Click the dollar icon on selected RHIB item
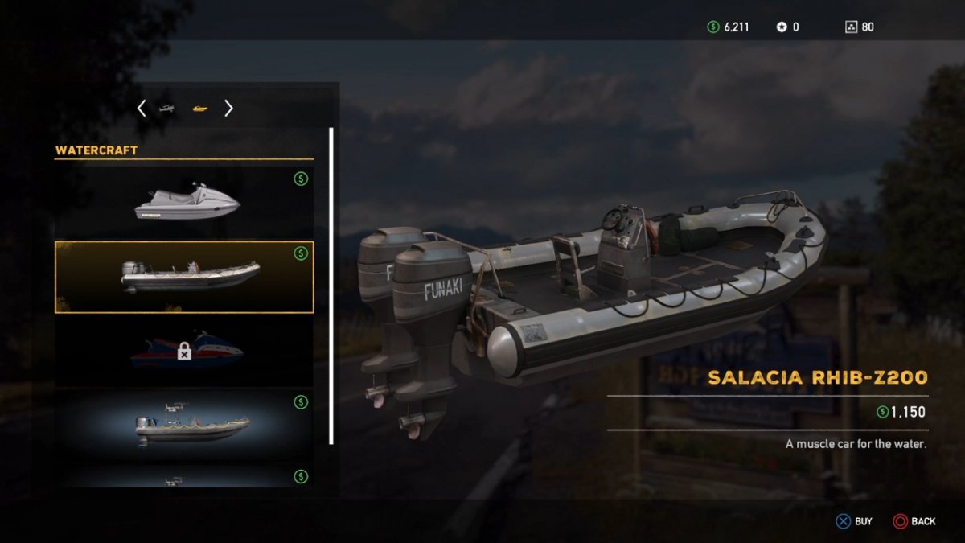The image size is (965, 543). tap(301, 253)
